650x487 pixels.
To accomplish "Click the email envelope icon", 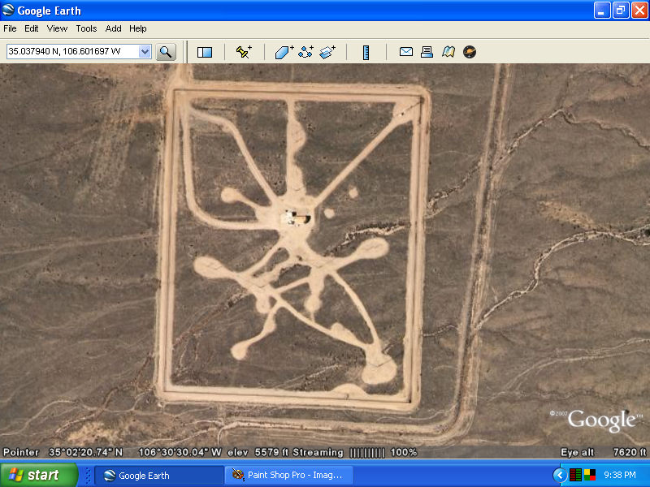I will tap(405, 52).
